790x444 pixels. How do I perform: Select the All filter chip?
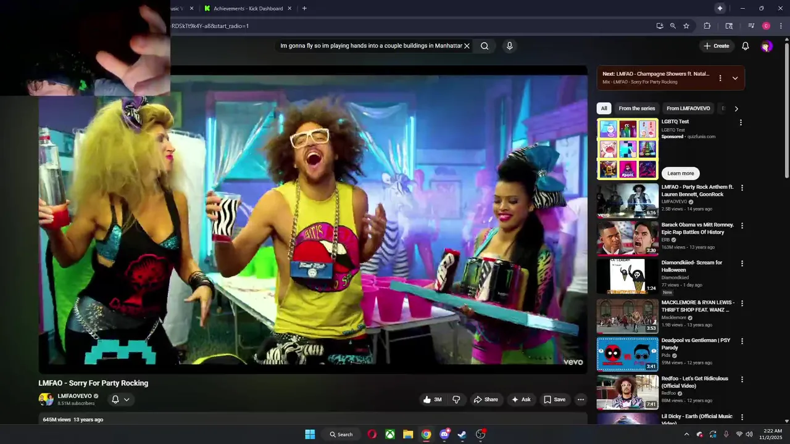click(x=604, y=109)
